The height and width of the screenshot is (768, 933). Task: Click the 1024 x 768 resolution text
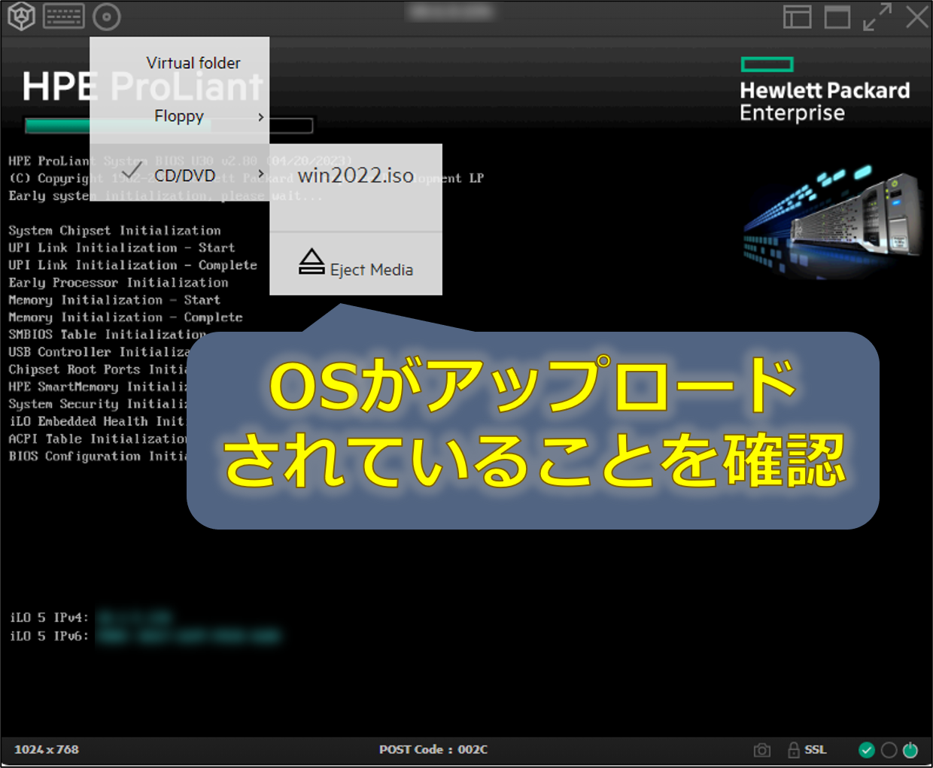(x=47, y=749)
